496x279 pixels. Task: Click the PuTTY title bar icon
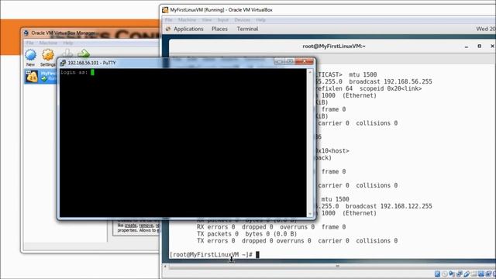(x=63, y=63)
